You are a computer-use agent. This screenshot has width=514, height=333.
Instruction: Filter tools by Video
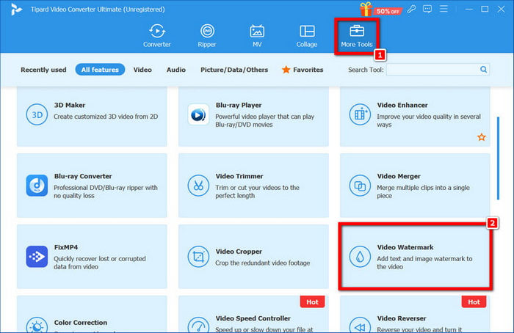(x=142, y=70)
